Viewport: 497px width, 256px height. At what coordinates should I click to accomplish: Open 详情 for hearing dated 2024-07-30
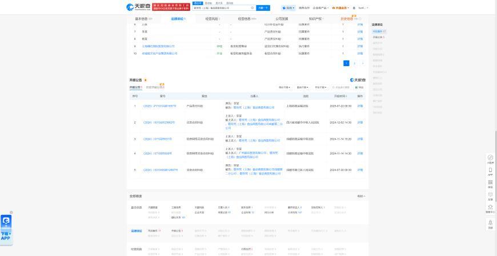360,170
